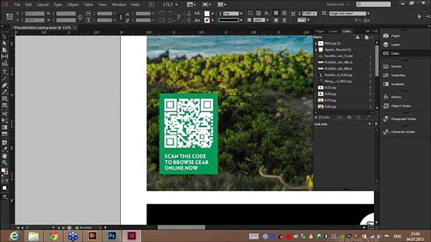This screenshot has height=242, width=431.
Task: Toggle constrain proportions for scaling
Action: (121, 17)
